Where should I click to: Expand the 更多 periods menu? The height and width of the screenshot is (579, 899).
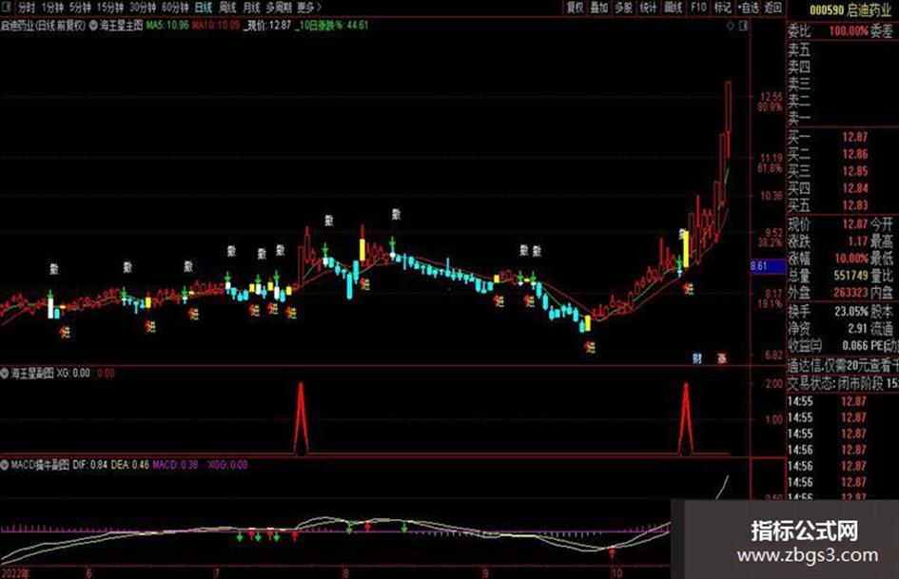pyautogui.click(x=308, y=8)
